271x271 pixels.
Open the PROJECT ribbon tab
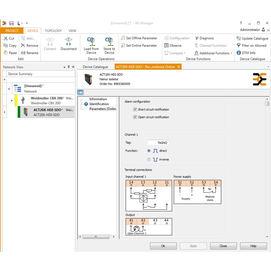12,30
